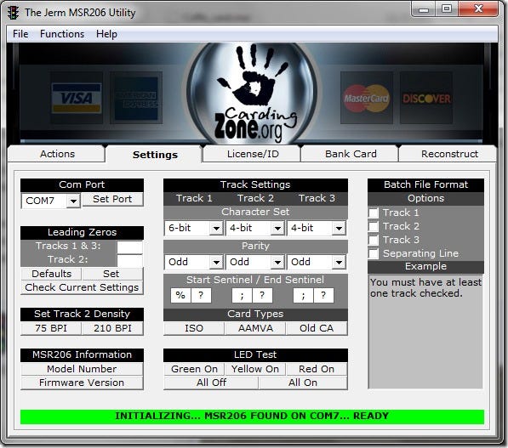Viewport: 508px width, 448px height.
Task: Set Track 2 density to 210 BPI
Action: (112, 328)
